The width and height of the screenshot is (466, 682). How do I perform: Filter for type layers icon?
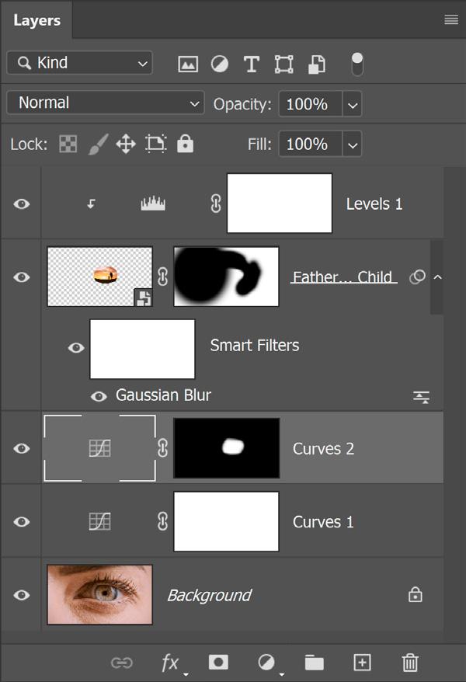coord(252,64)
